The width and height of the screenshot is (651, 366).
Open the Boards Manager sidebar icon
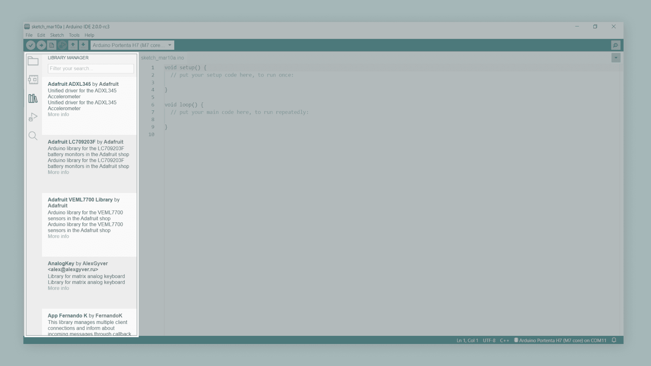[33, 80]
